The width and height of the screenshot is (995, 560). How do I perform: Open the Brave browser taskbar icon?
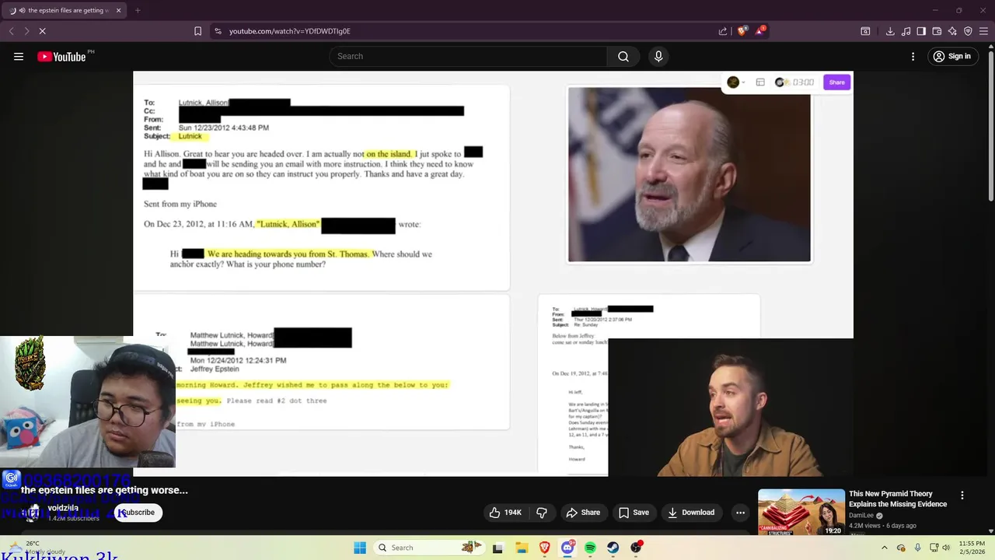coord(545,548)
